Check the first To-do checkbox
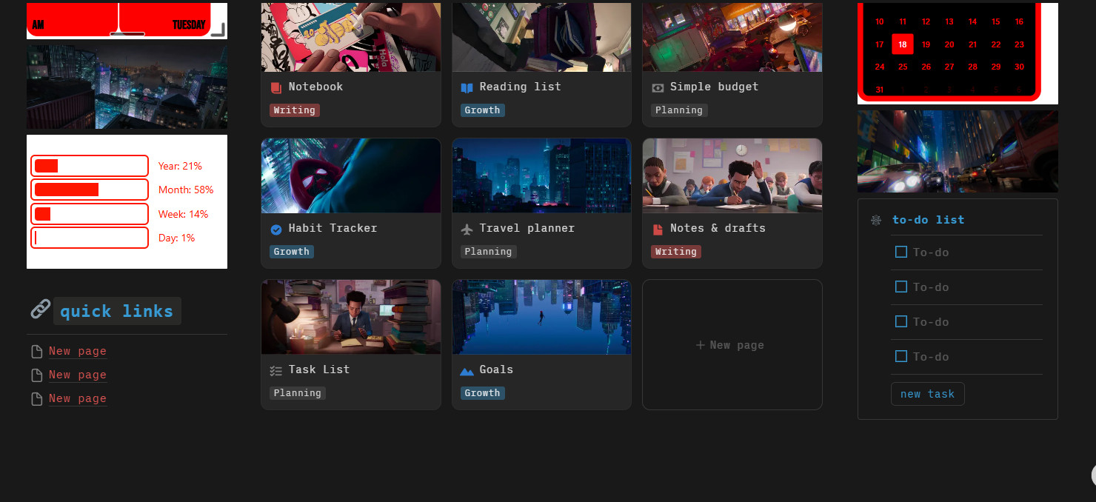 tap(901, 252)
